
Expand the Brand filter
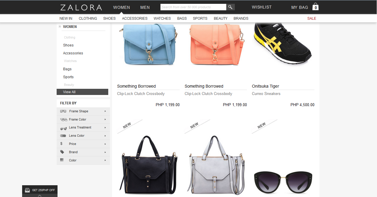click(105, 152)
